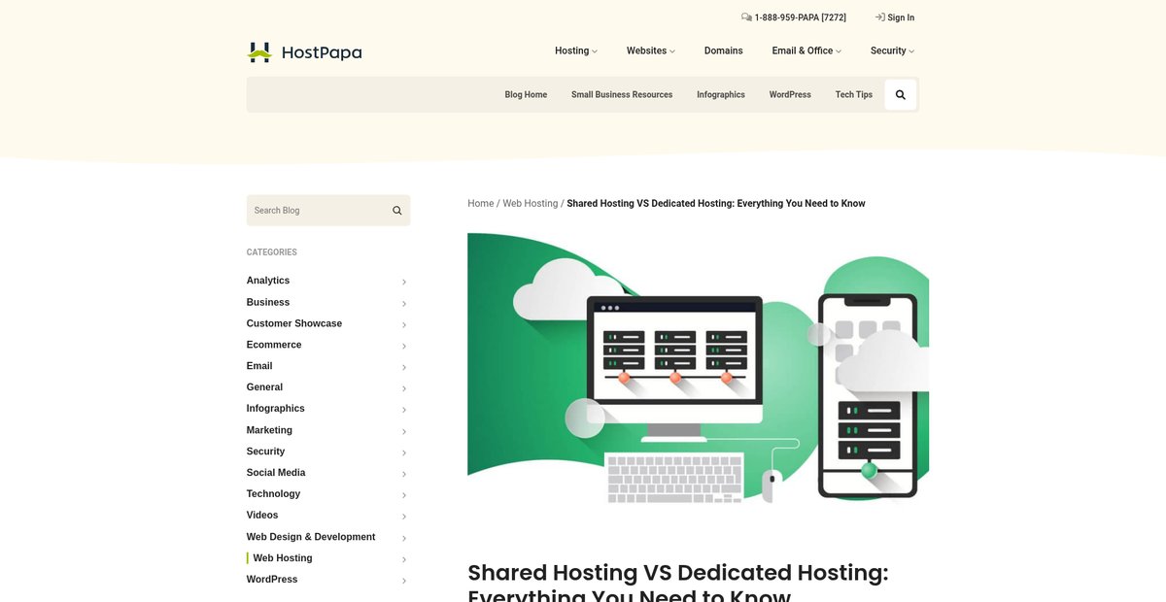Expand the Analytics category chevron
Screen dimensions: 1166x602
tap(404, 282)
